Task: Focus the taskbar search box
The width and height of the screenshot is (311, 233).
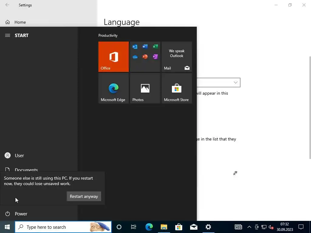Action: click(63, 227)
